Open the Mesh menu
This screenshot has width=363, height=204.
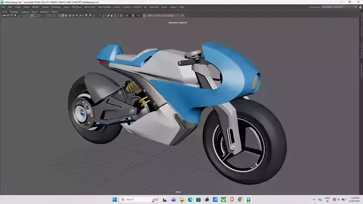pos(66,7)
